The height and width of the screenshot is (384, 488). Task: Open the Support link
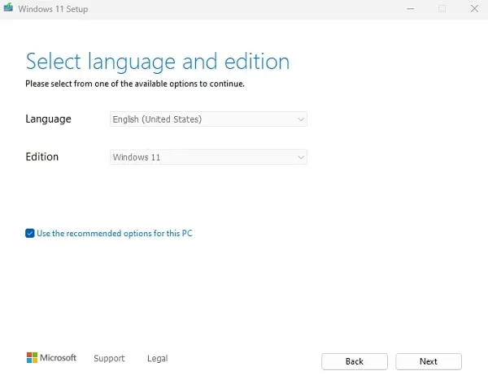109,358
